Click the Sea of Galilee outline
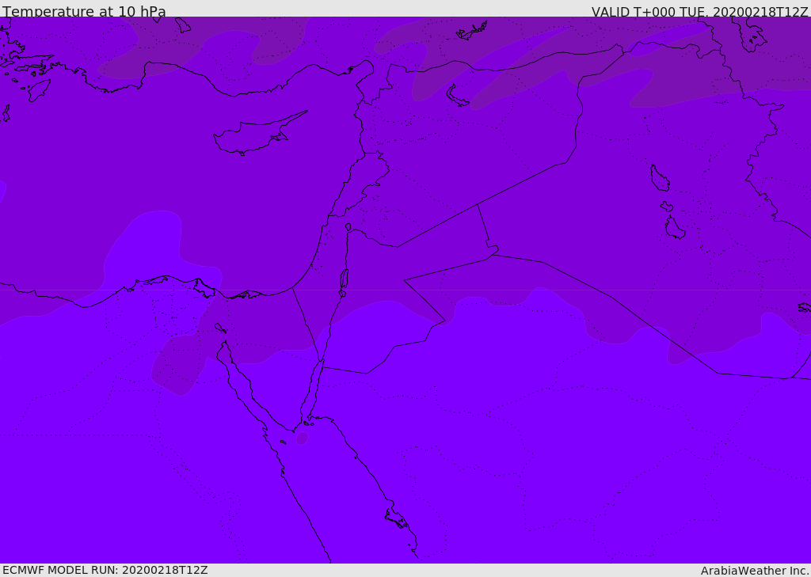Image resolution: width=811 pixels, height=577 pixels. coord(348,227)
